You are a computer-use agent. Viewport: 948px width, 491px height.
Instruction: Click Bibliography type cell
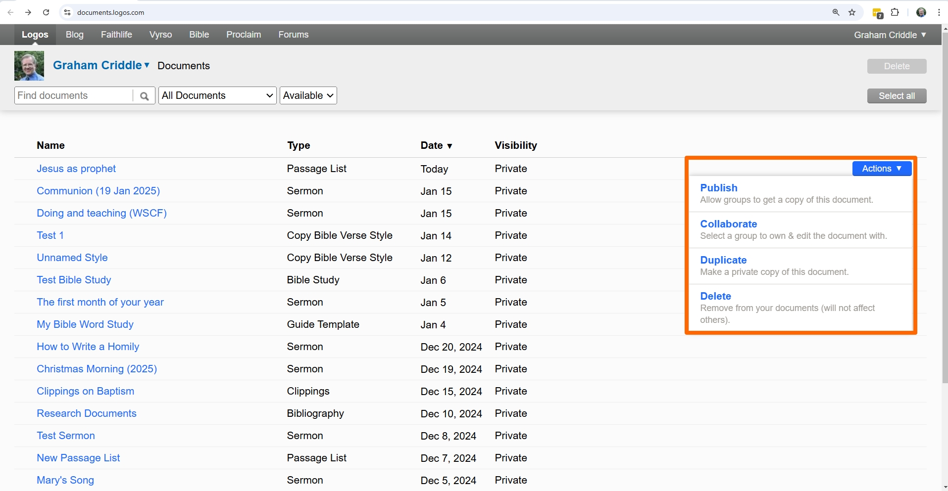coord(315,413)
